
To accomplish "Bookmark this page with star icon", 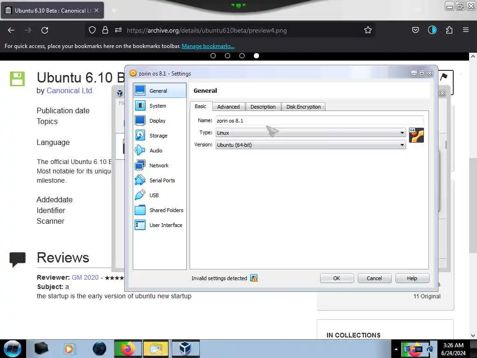I will [368, 30].
